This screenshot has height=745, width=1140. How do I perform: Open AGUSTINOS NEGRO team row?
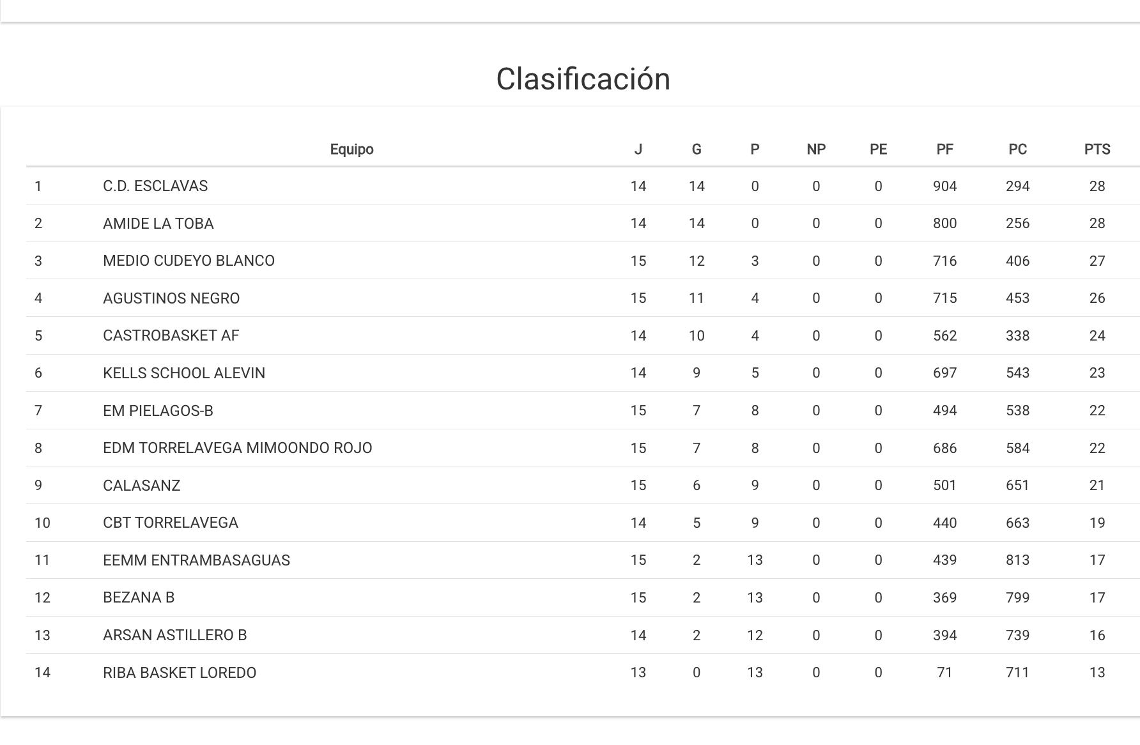point(171,298)
